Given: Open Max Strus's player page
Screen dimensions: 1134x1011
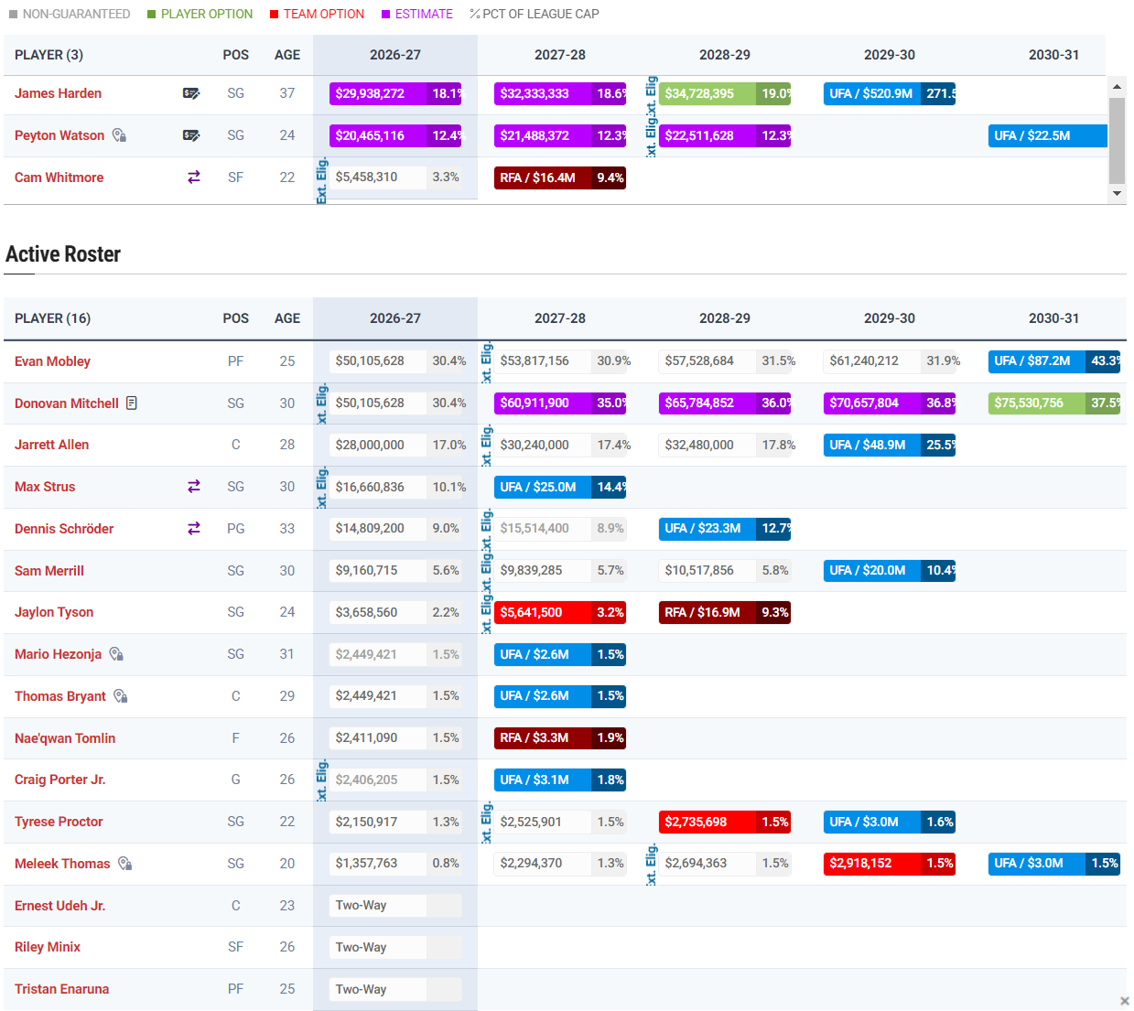Looking at the screenshot, I should pos(45,487).
